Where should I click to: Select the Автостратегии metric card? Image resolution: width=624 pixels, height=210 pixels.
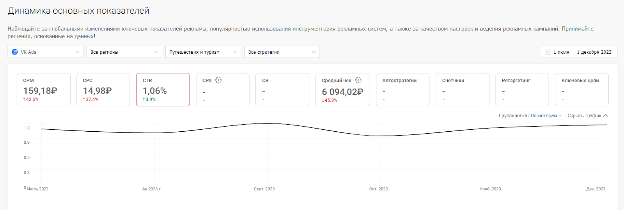pyautogui.click(x=402, y=90)
